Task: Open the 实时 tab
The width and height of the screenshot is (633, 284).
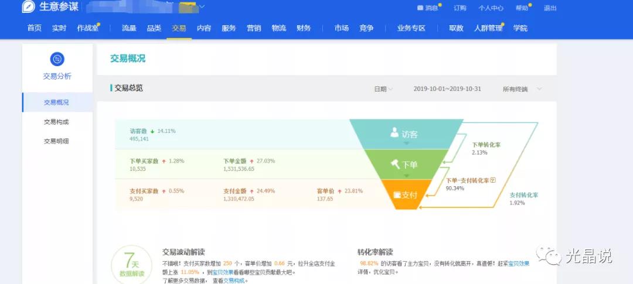Action: click(x=59, y=28)
